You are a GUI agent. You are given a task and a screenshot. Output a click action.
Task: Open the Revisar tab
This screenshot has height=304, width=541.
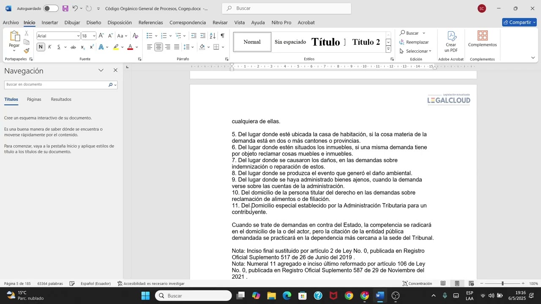[x=220, y=22]
